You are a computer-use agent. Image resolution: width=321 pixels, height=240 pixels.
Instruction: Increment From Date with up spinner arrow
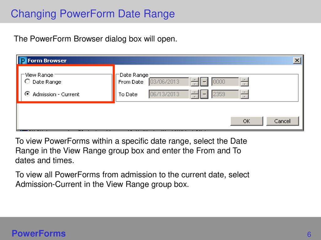[x=195, y=80]
